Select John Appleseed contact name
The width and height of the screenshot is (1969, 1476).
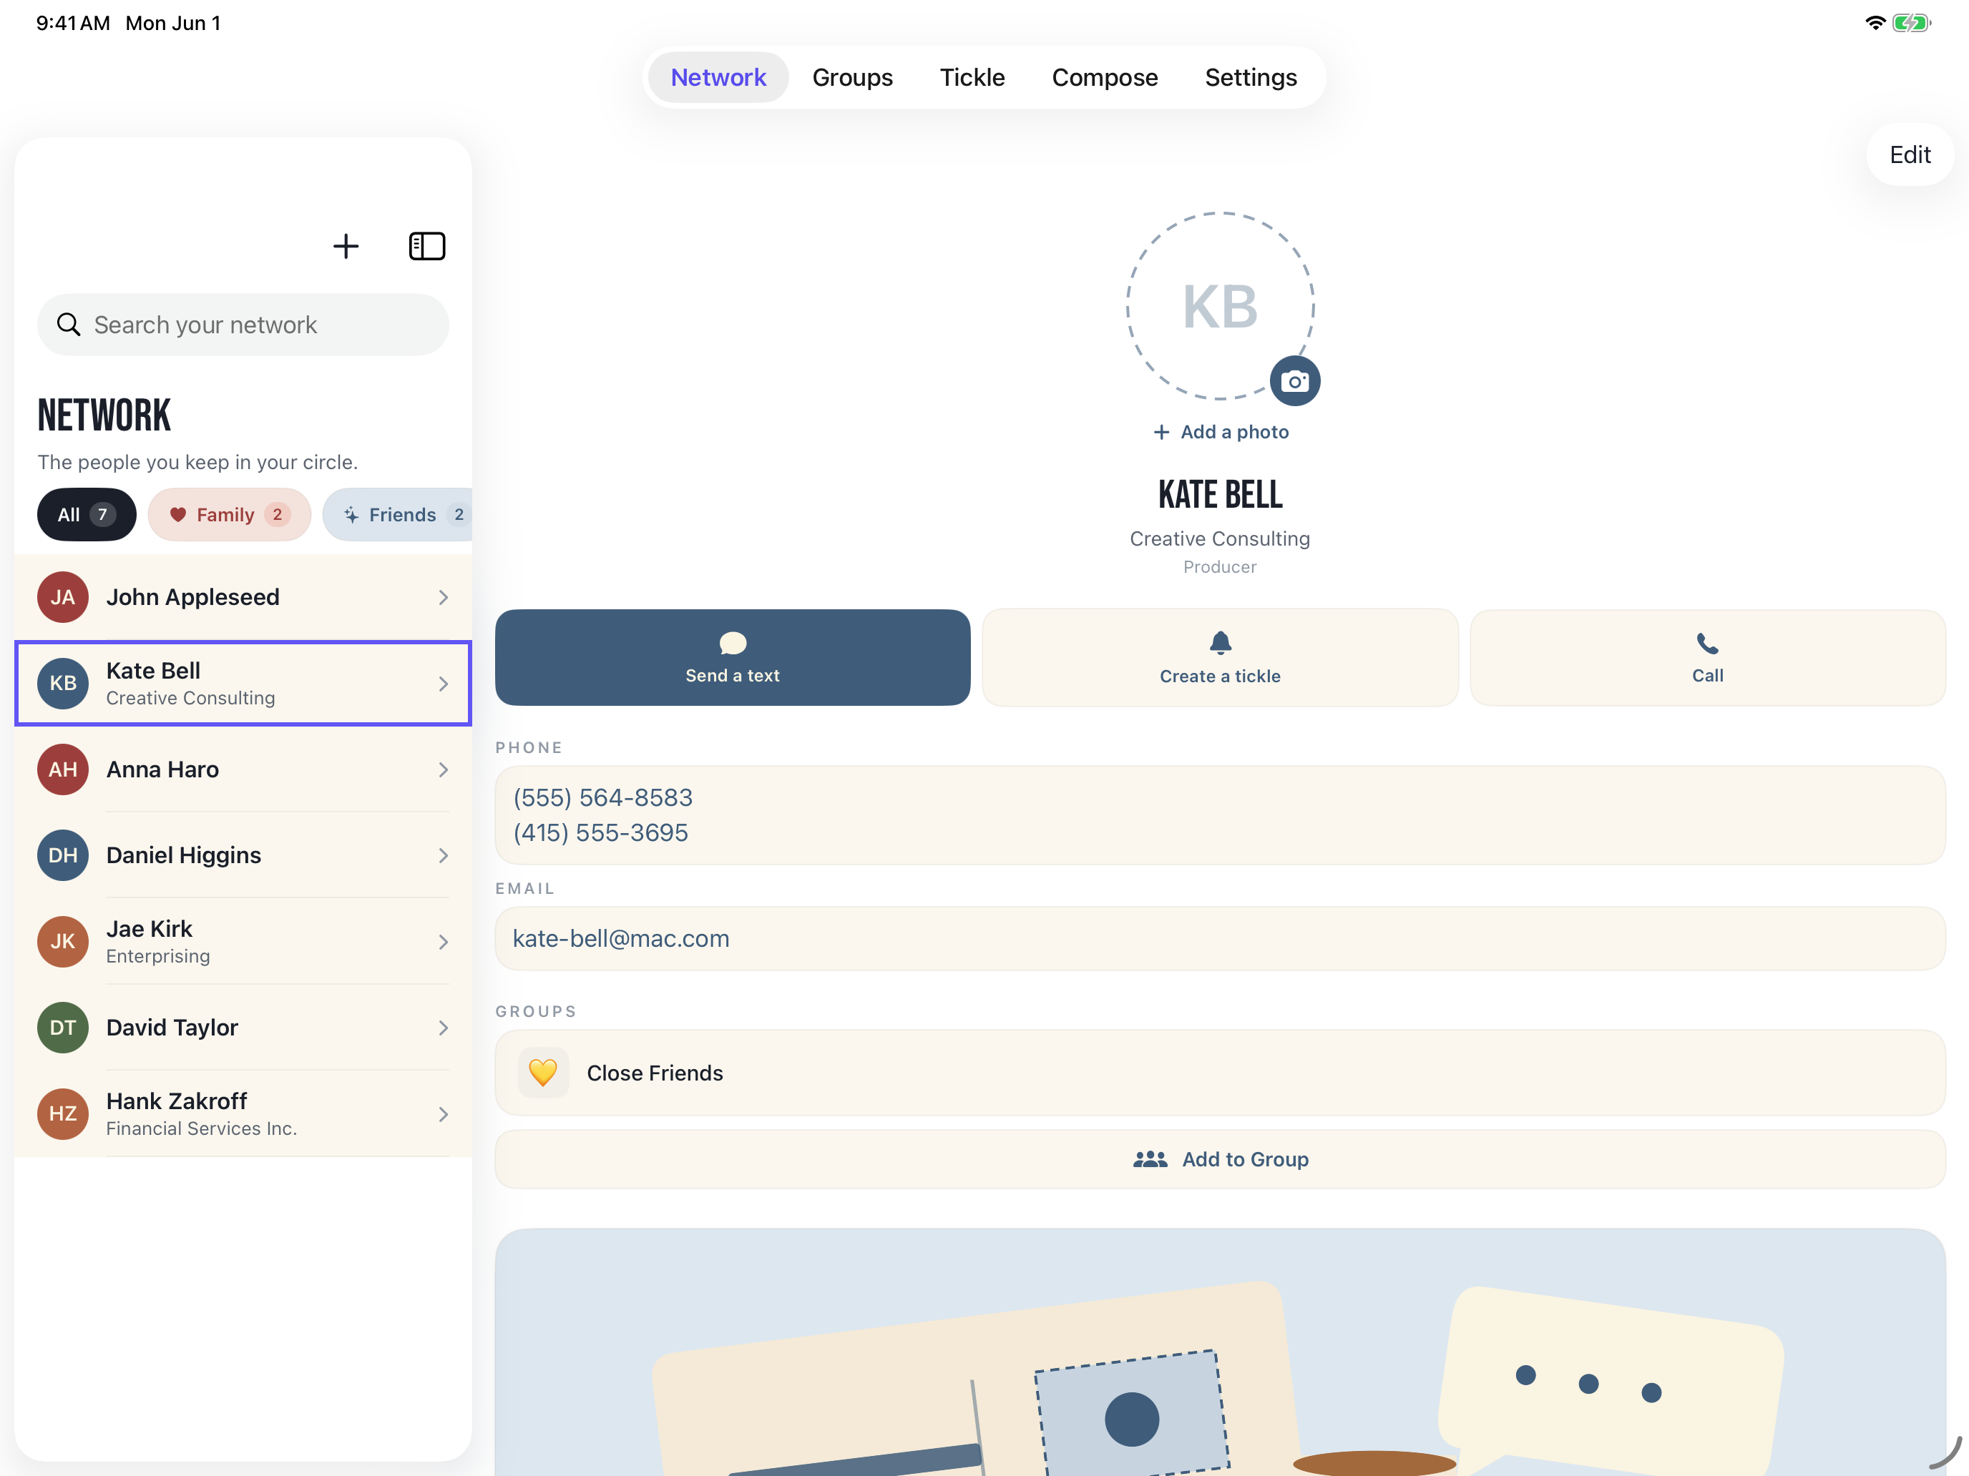tap(193, 597)
